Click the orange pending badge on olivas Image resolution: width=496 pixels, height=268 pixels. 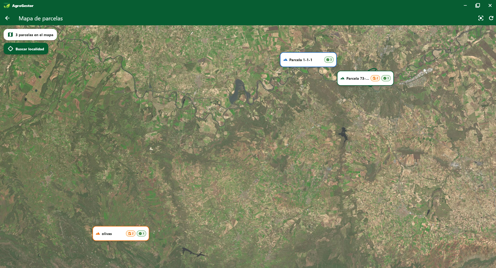131,234
